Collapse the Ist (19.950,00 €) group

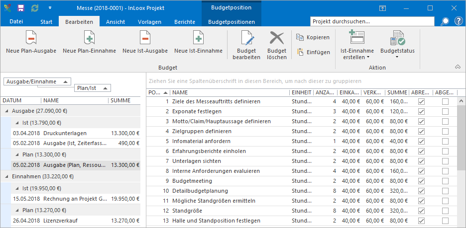point(17,189)
